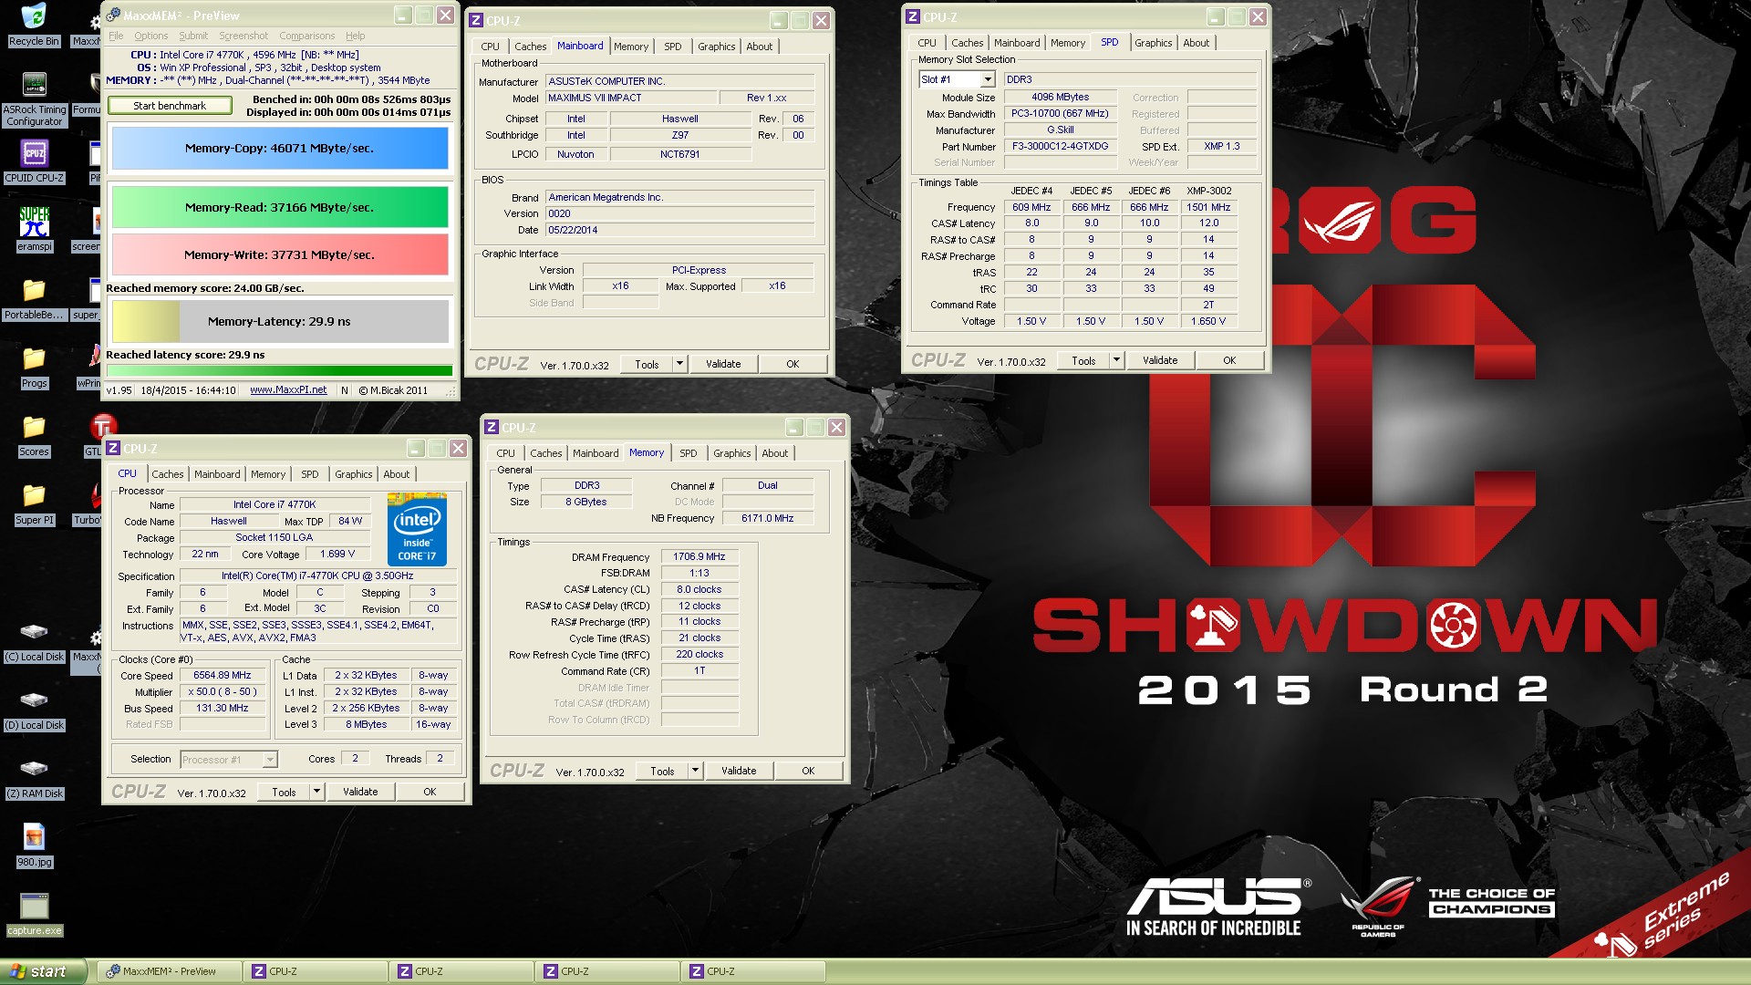Open the Super PI folder icon
Viewport: 1751px width, 985px height.
coord(34,503)
